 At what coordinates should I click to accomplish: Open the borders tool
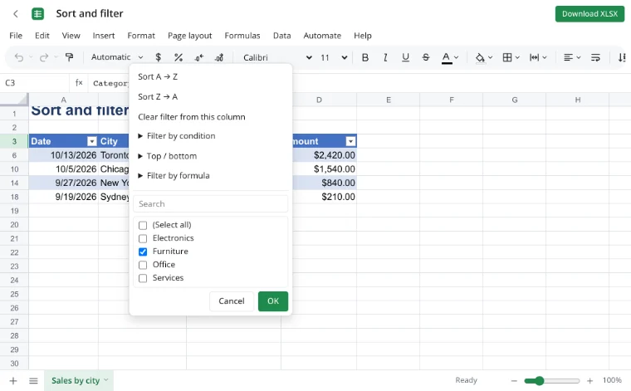pos(507,57)
